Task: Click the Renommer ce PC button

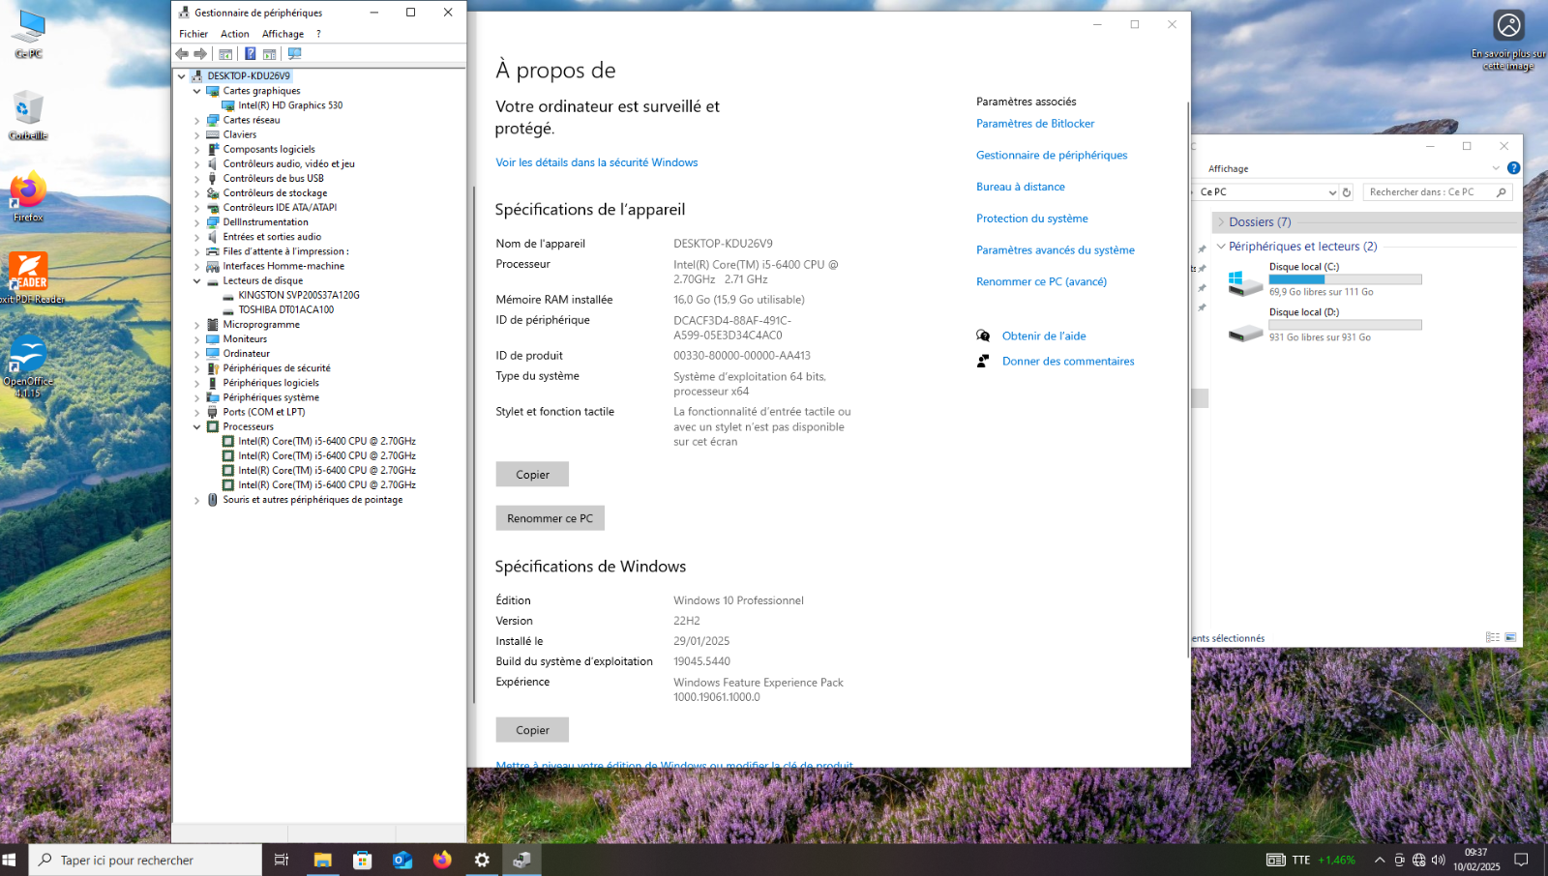Action: (x=551, y=518)
